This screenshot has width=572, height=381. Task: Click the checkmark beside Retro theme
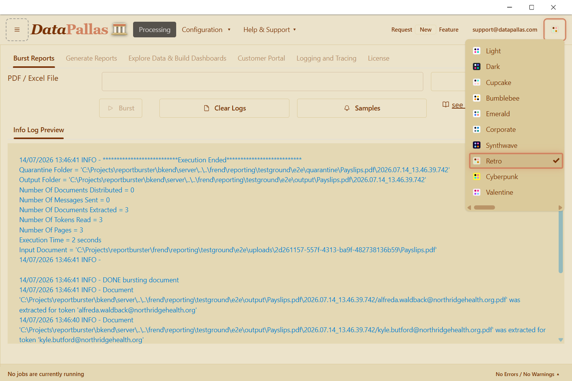click(x=556, y=161)
